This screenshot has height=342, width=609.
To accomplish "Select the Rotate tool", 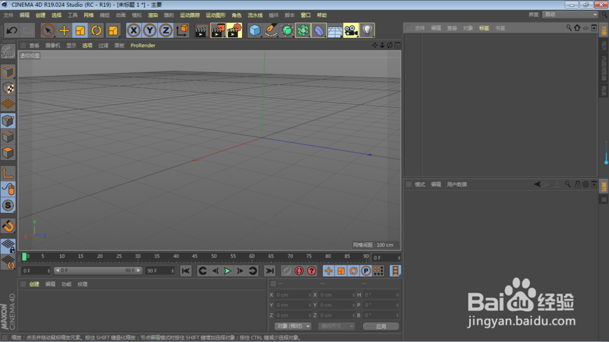I will [96, 30].
